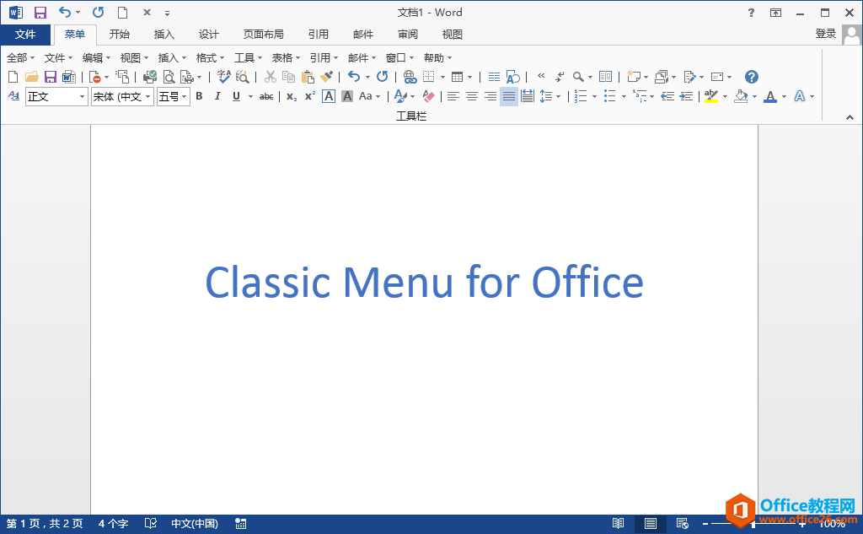Open the read mode book icon in toolbar
This screenshot has width=863, height=534.
click(x=605, y=77)
